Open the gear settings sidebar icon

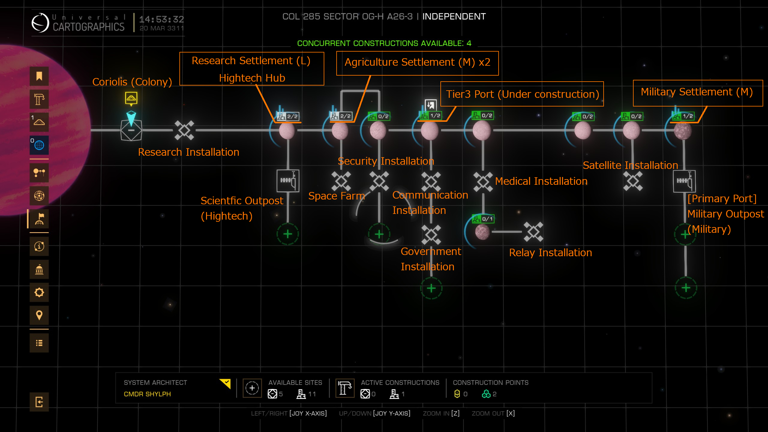[39, 292]
